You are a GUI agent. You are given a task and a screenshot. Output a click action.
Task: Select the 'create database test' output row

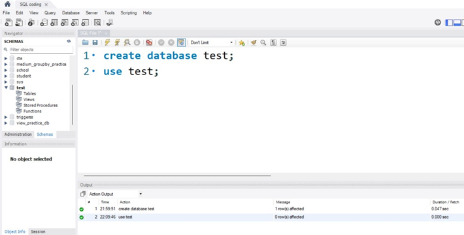(271, 209)
